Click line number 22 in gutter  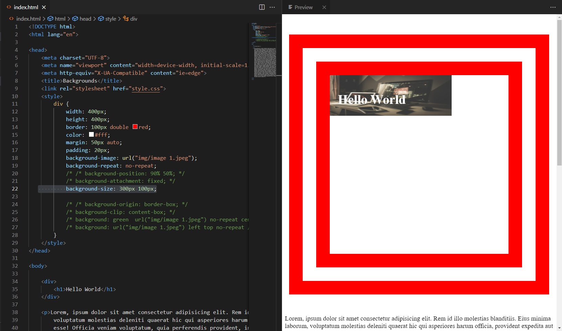15,189
